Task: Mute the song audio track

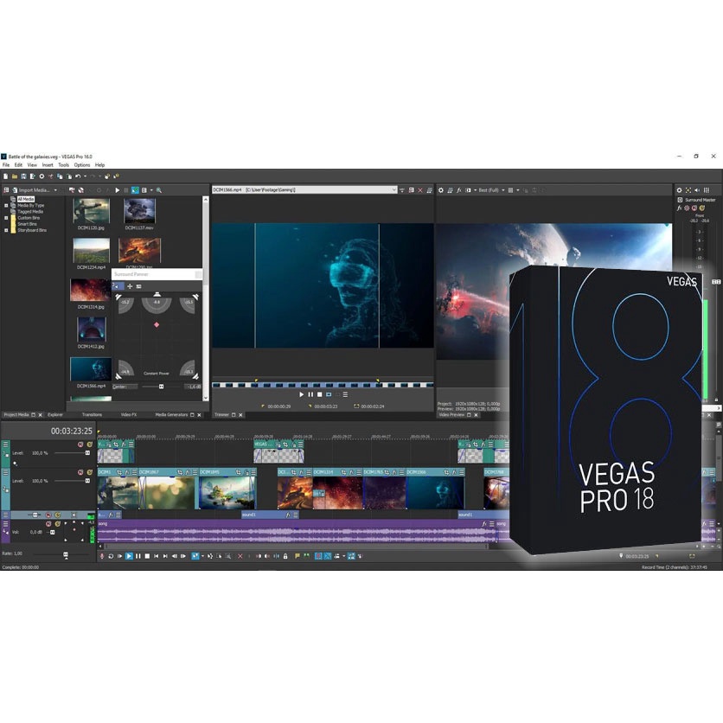Action: point(48,522)
